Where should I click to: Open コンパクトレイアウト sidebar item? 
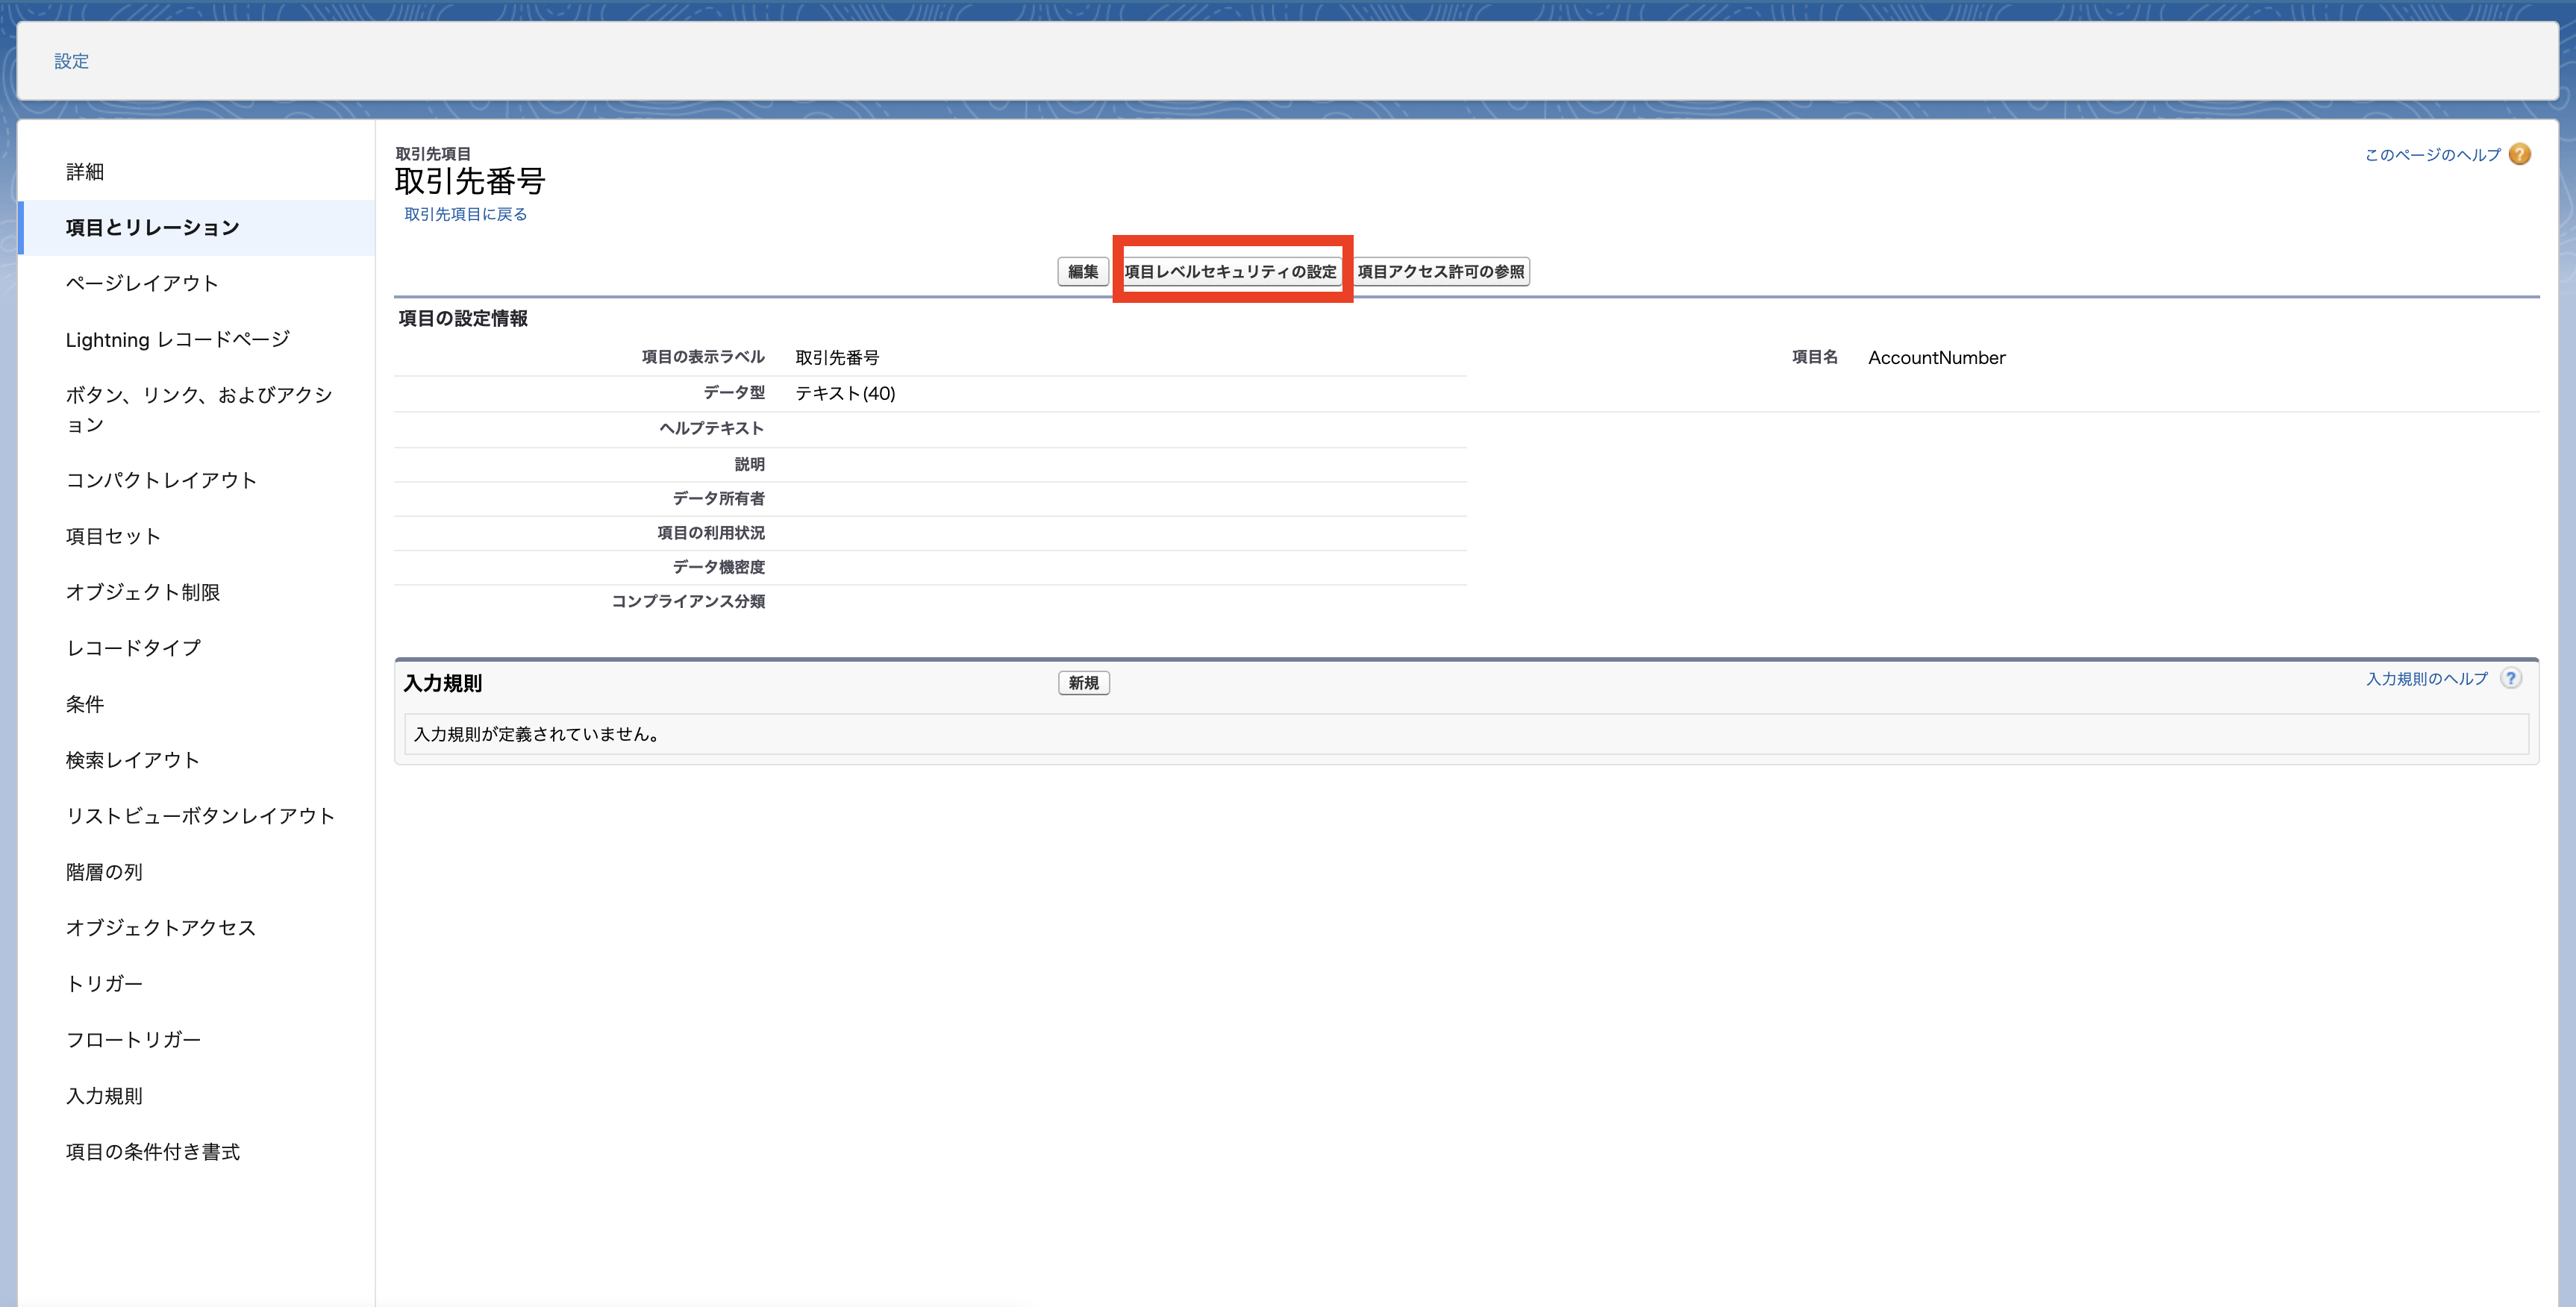[x=161, y=480]
